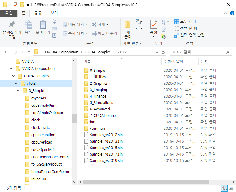This screenshot has width=236, height=192.
Task: Collapse the v10.2 tree node
Action: click(x=16, y=83)
